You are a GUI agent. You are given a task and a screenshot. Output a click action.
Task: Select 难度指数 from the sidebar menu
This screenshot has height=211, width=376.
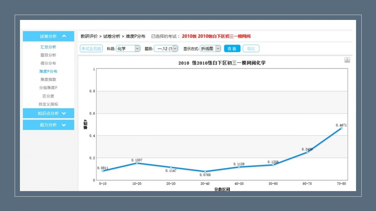49,80
